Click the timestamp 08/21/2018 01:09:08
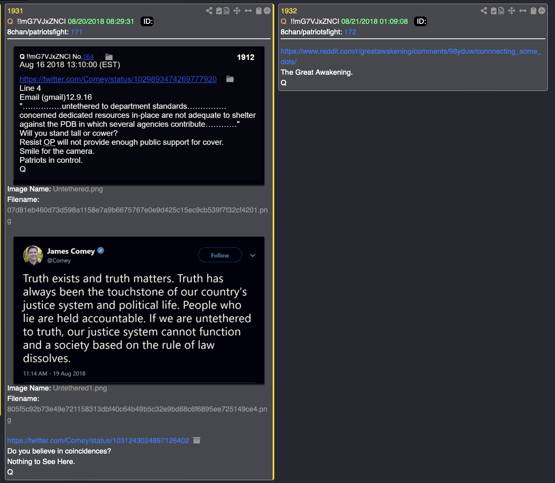Viewport: 555px width, 483px height. tap(374, 21)
